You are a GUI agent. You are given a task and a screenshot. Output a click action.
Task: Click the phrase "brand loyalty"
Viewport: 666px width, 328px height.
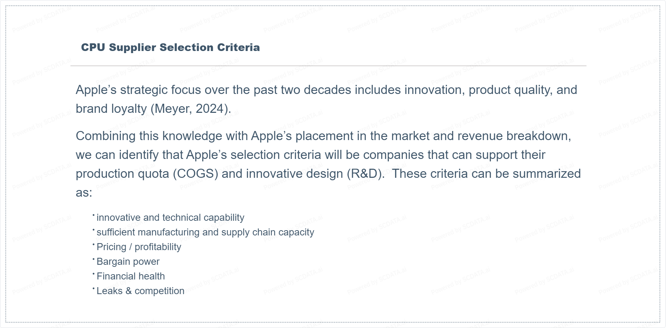click(111, 109)
